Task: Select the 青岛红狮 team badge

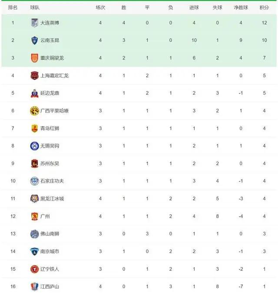Action: (x=34, y=128)
